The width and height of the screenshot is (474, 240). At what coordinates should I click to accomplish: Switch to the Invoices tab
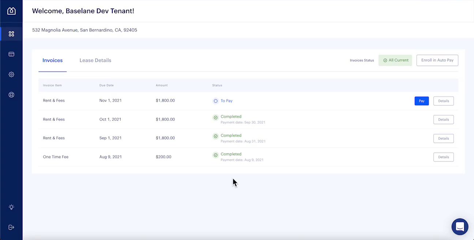click(x=52, y=60)
